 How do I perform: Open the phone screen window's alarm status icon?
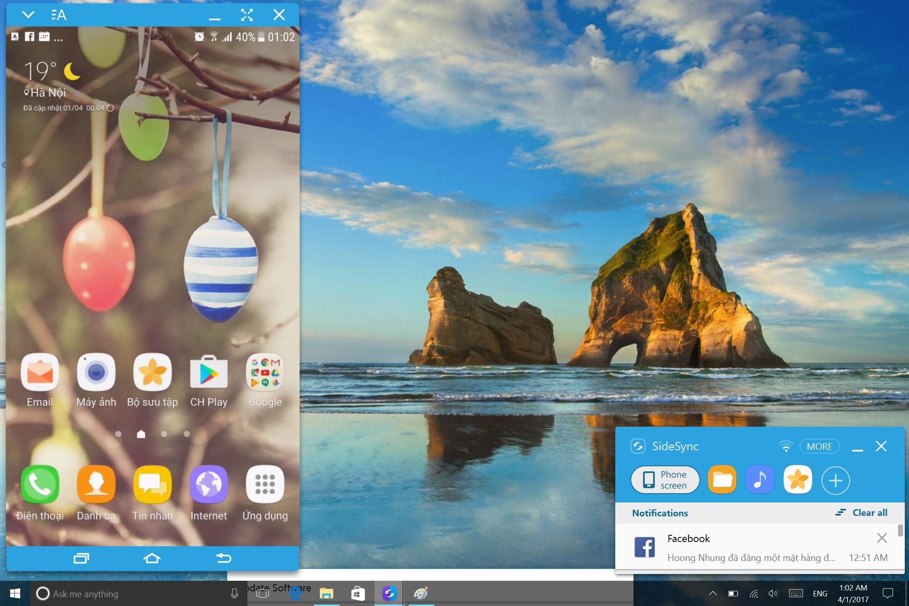point(199,37)
